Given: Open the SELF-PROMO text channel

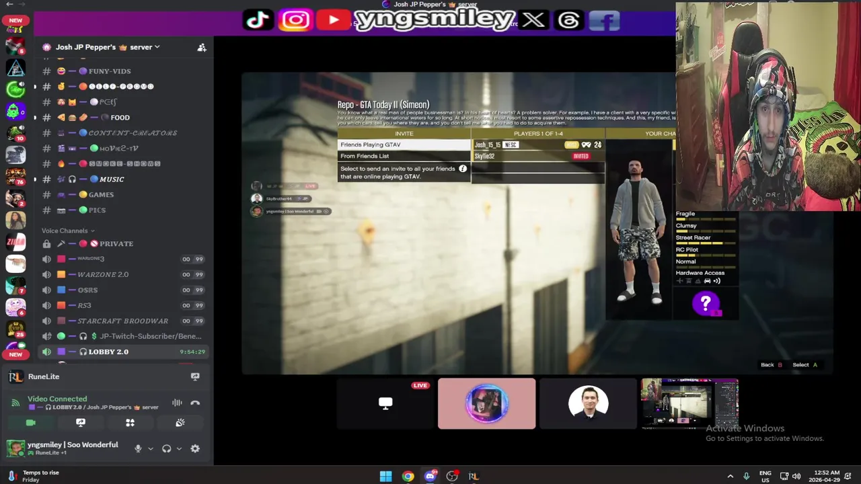Looking at the screenshot, I should [x=122, y=87].
